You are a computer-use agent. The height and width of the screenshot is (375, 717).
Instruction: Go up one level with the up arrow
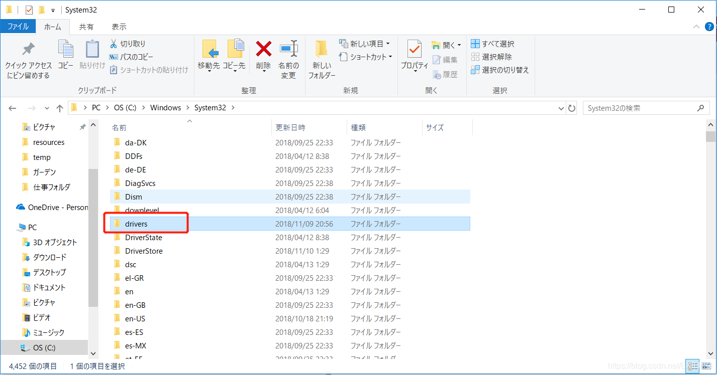point(60,108)
